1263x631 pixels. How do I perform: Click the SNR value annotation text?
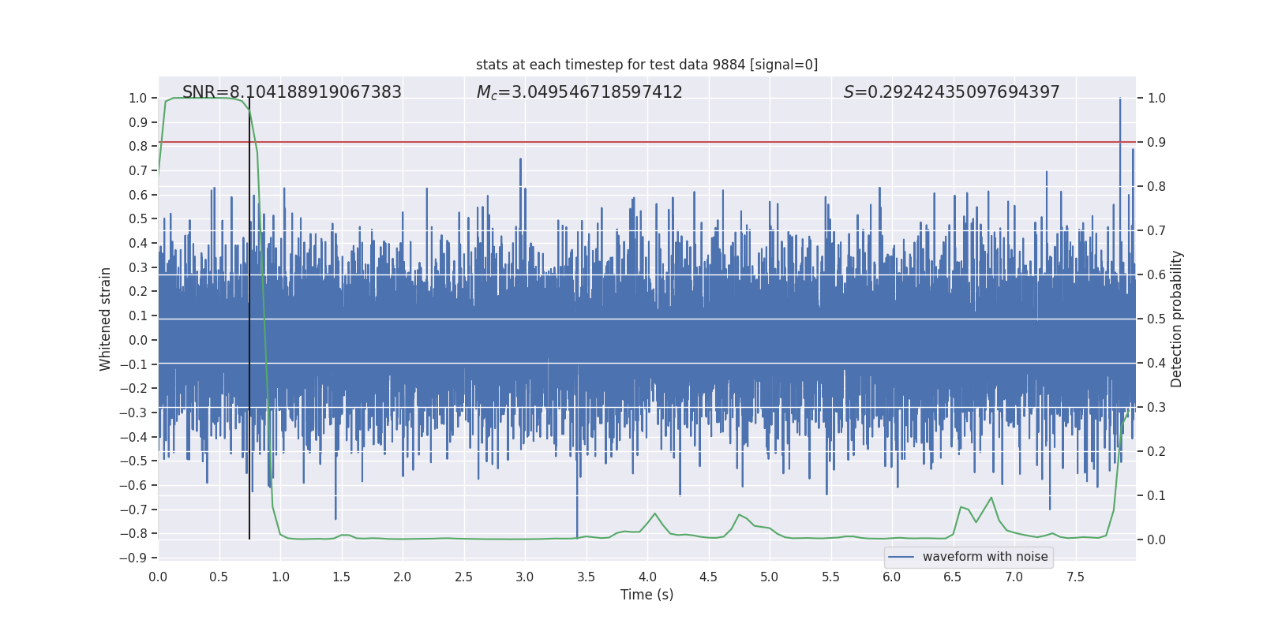tap(292, 92)
